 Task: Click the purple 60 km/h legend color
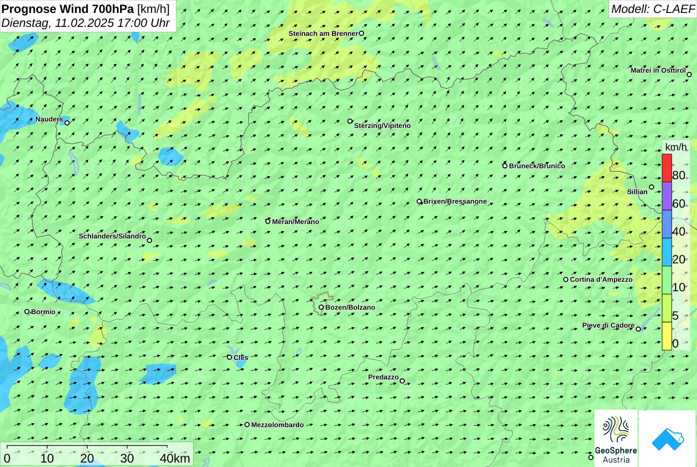click(667, 196)
